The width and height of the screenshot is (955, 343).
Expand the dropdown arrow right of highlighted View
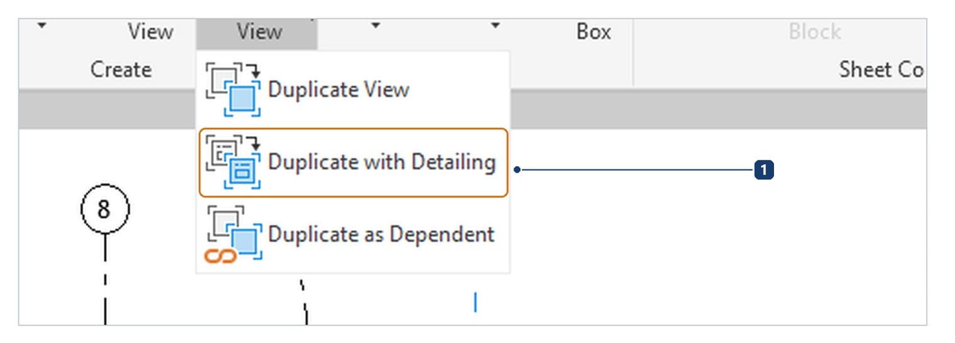(x=375, y=26)
